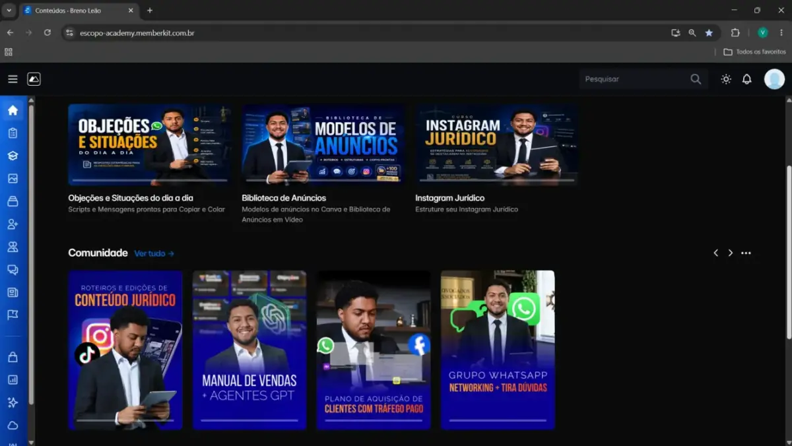Open Grupo WhatsApp Networking card
792x446 pixels.
pyautogui.click(x=498, y=350)
